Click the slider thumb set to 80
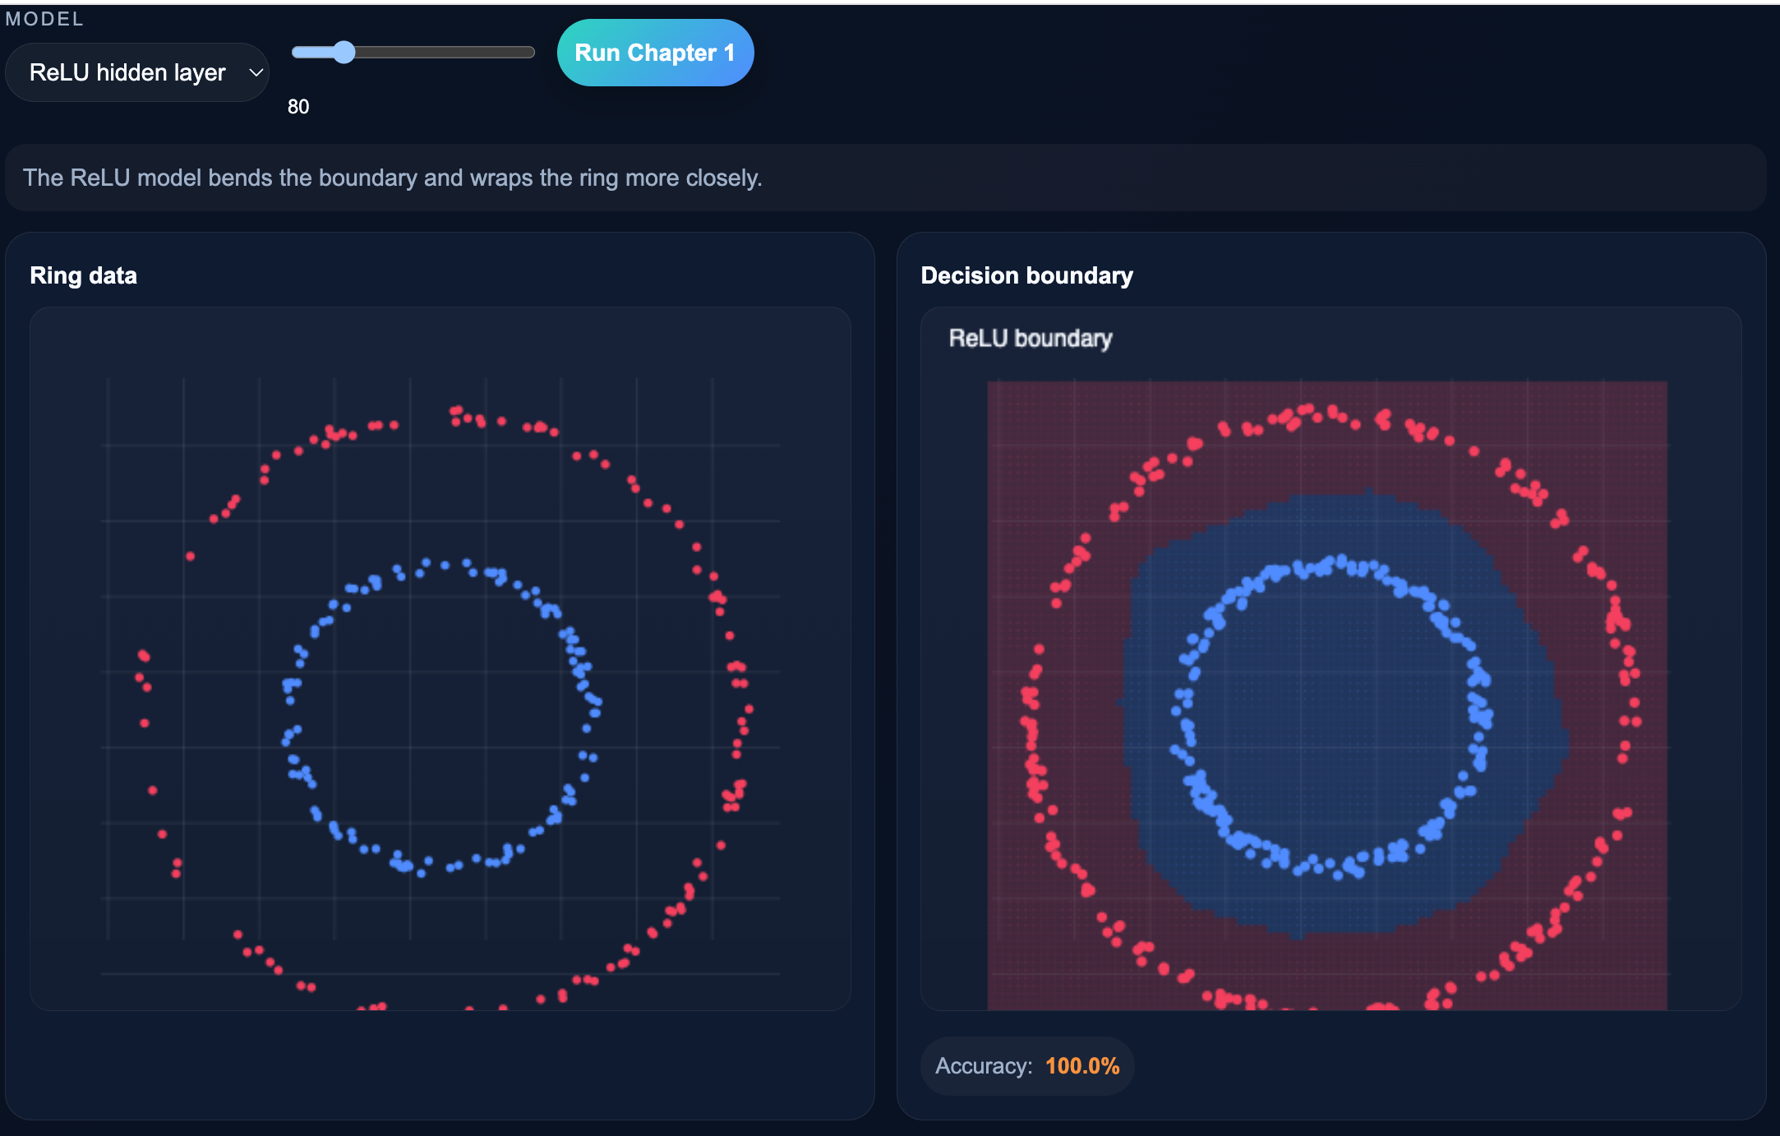Viewport: 1780px width, 1136px height. (344, 53)
